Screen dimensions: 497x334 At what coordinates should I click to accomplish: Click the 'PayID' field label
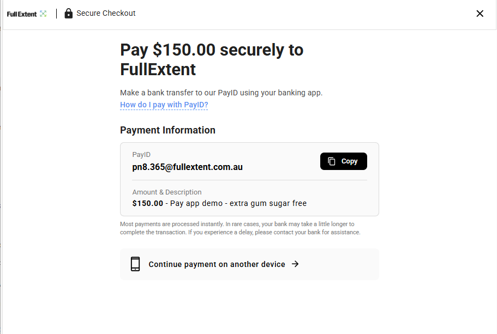(141, 155)
